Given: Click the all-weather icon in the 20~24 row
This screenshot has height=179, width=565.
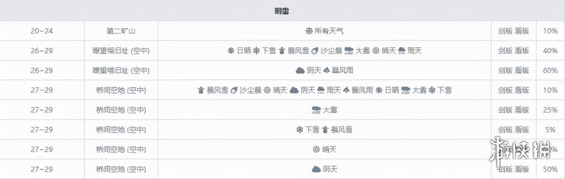Looking at the screenshot, I should (x=309, y=31).
